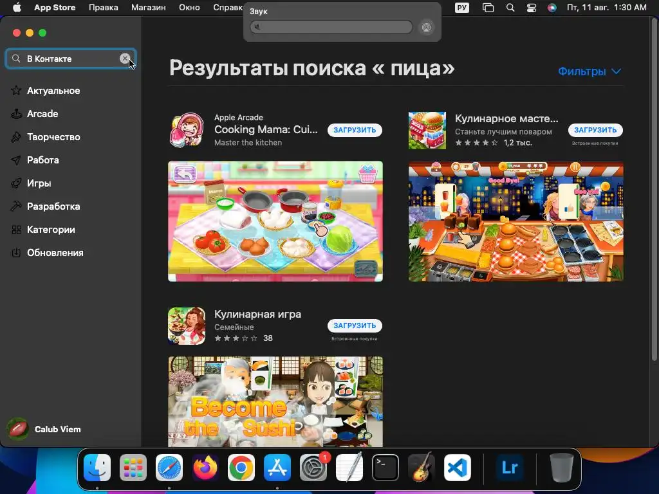Open the Окно menu

[x=189, y=8]
